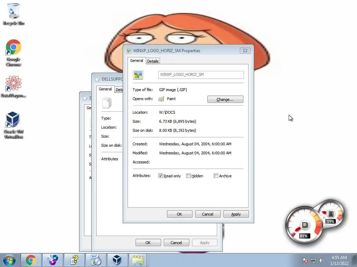Click the Change... button for Opens with
Image resolution: width=357 pixels, height=267 pixels.
click(x=225, y=99)
